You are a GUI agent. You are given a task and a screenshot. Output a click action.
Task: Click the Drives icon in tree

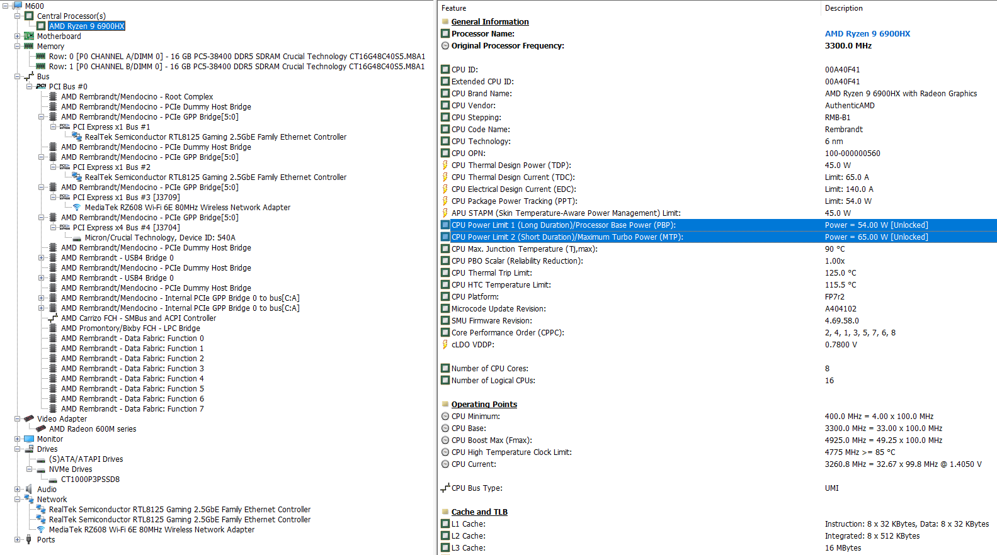29,449
